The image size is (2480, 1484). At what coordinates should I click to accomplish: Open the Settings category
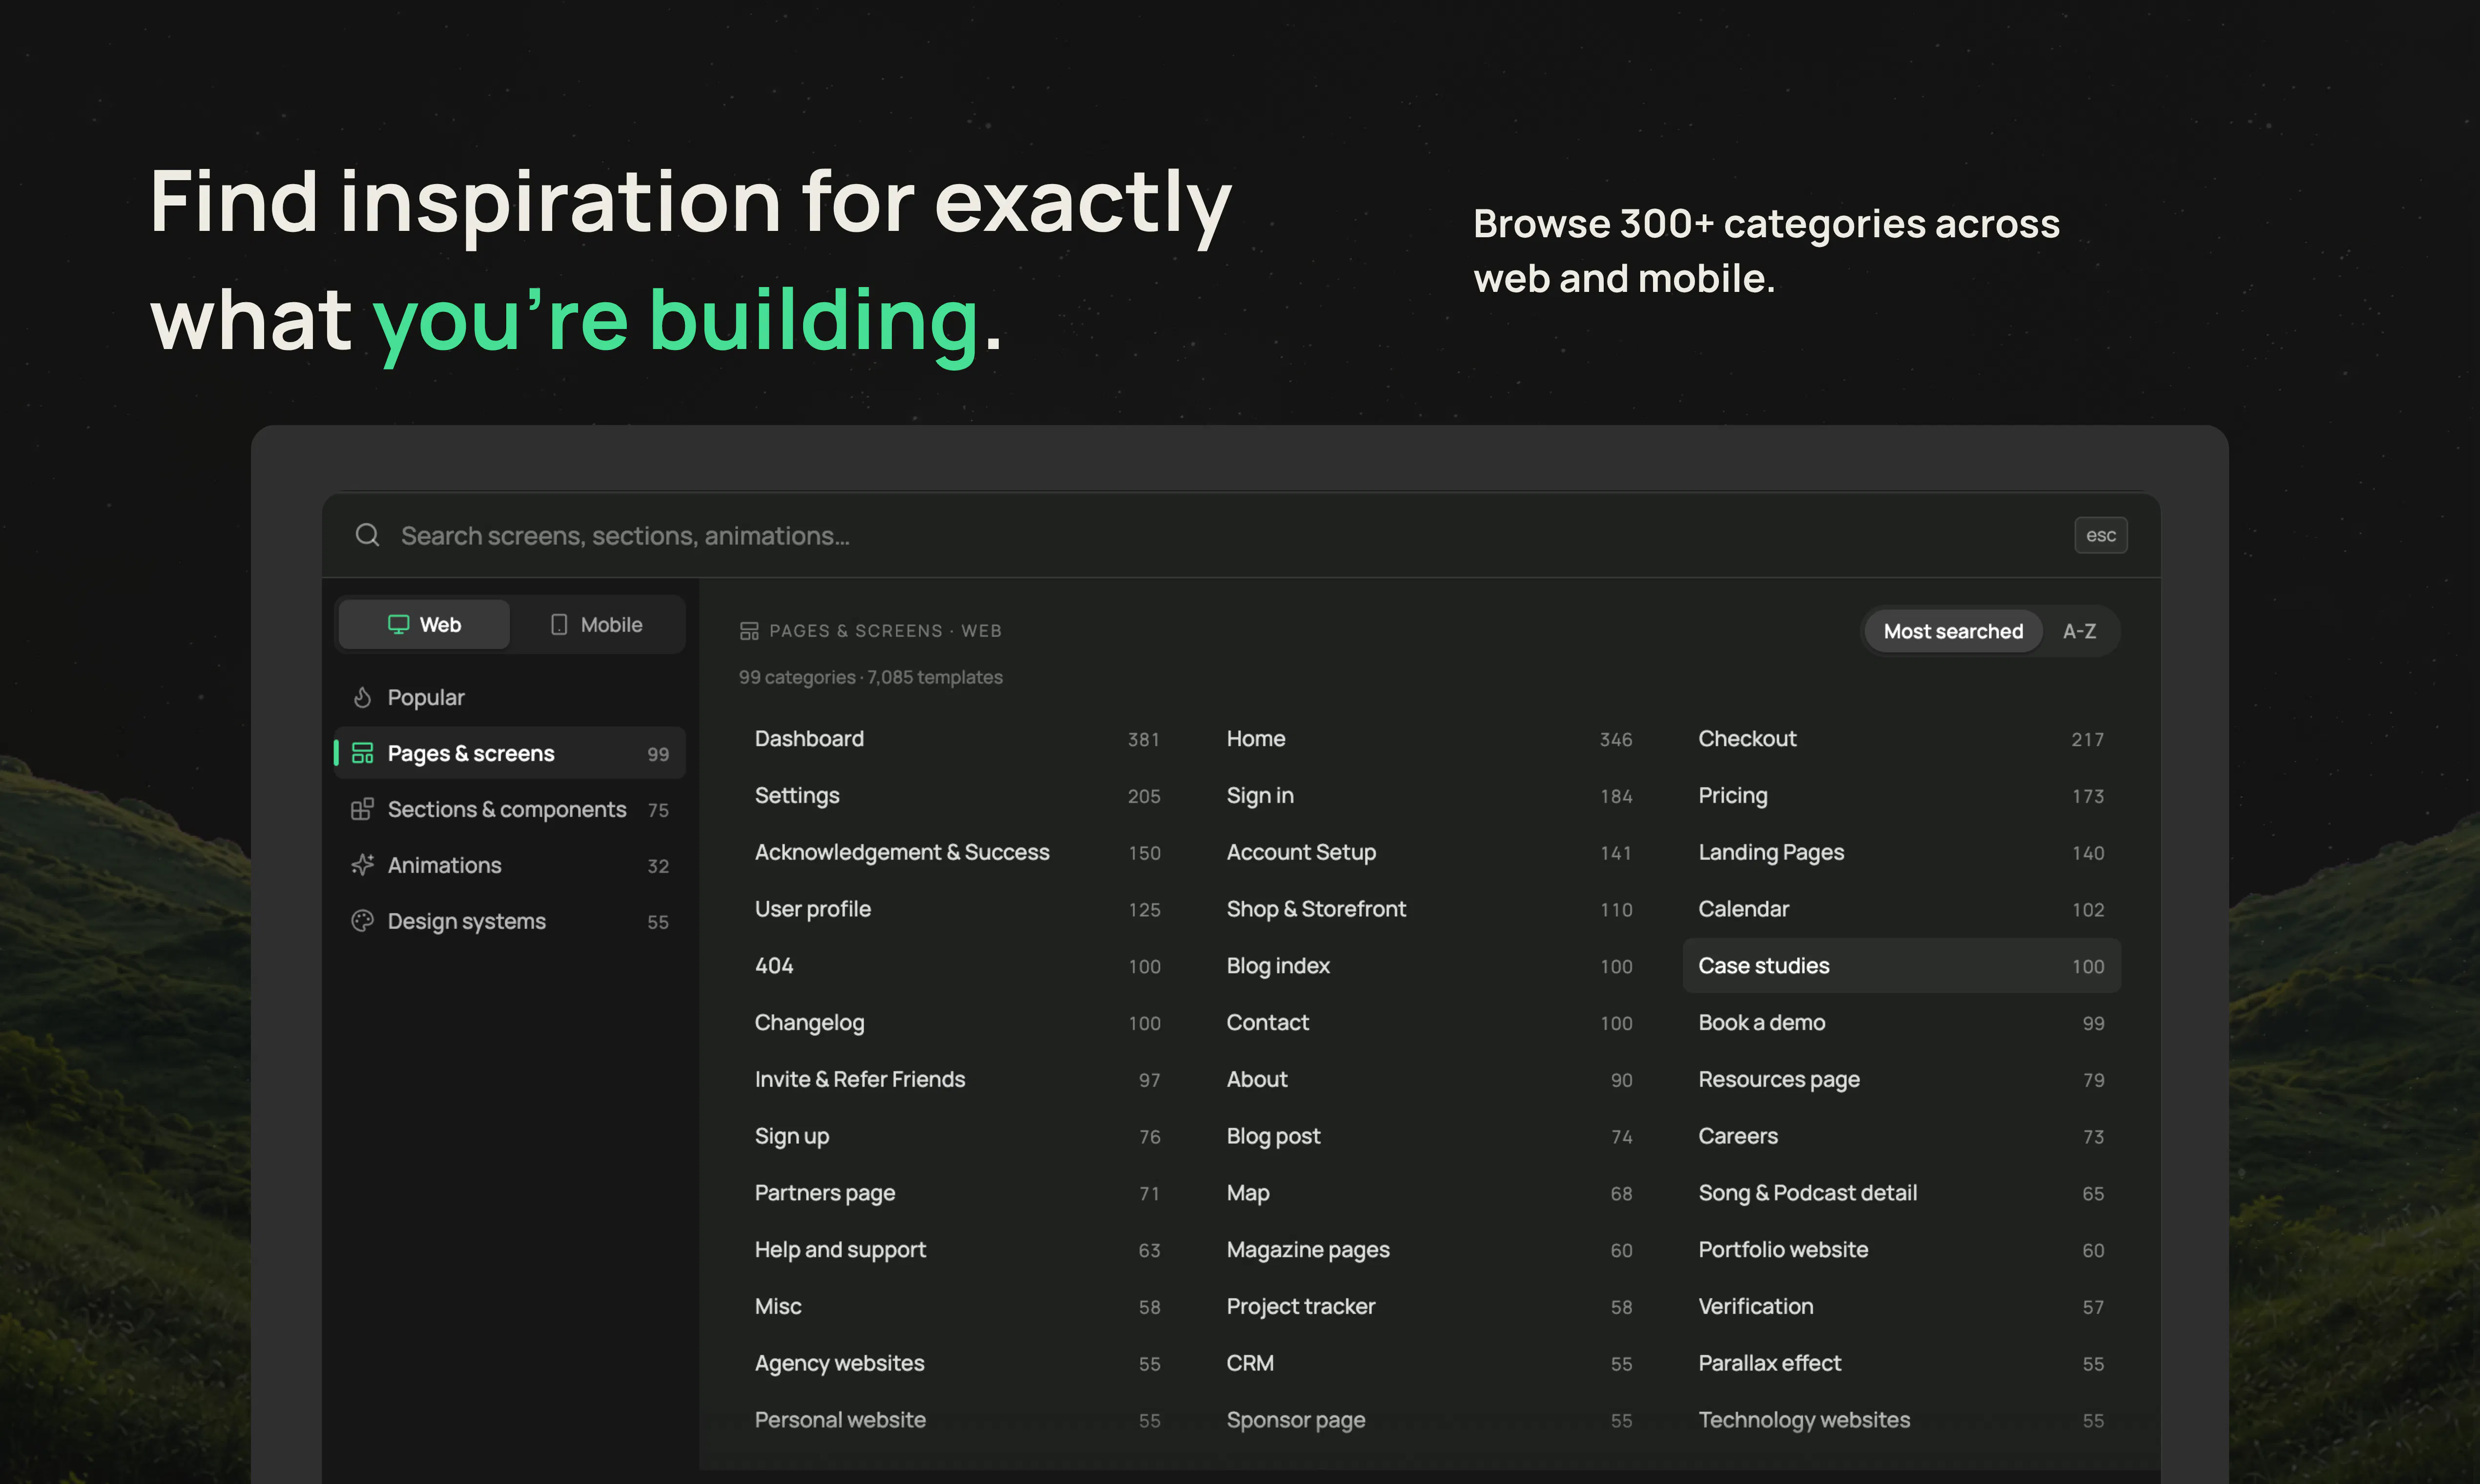click(958, 796)
